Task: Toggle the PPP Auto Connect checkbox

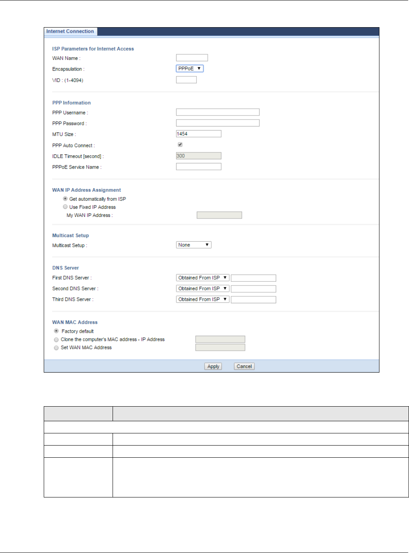Action: coord(180,145)
